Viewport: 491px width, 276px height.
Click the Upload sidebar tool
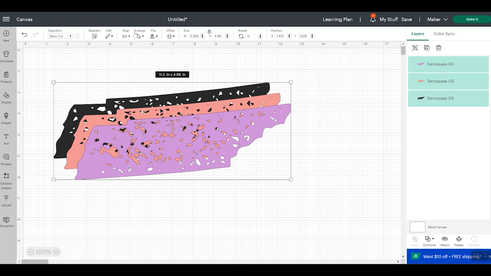click(x=6, y=201)
